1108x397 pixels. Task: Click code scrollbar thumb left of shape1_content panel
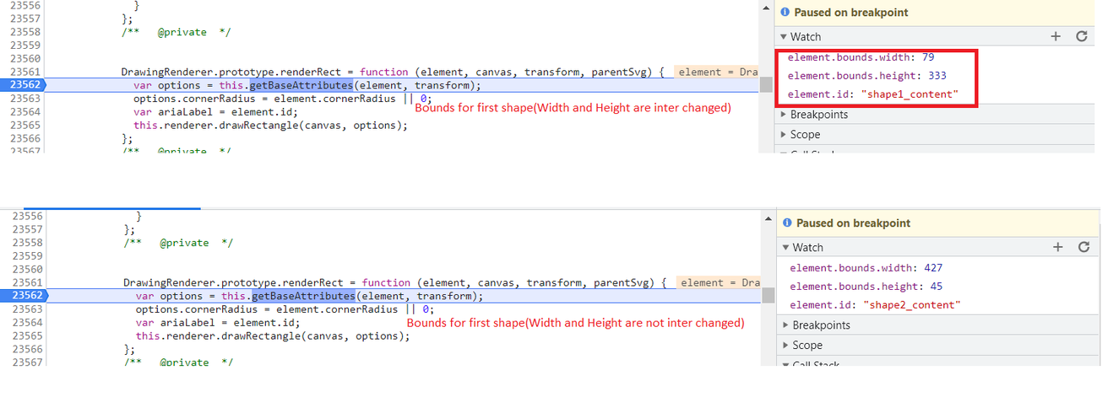(765, 85)
